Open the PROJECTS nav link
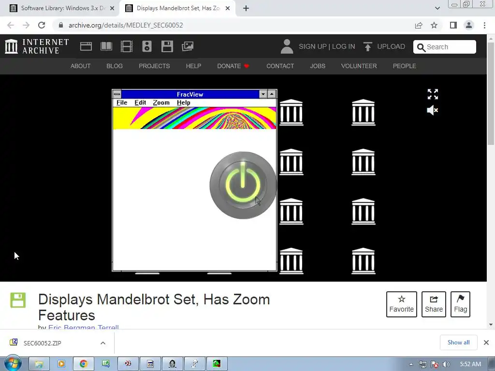495x371 pixels. 154,66
